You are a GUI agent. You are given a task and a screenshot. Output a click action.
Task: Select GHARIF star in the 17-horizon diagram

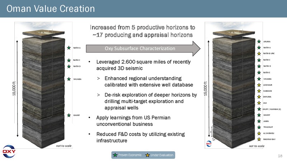259,115
